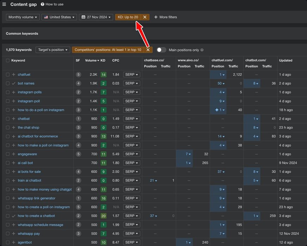Click the plus icon beside chatfuel keyword

pos(13,75)
